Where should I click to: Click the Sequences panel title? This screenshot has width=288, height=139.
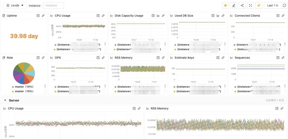click(242, 58)
